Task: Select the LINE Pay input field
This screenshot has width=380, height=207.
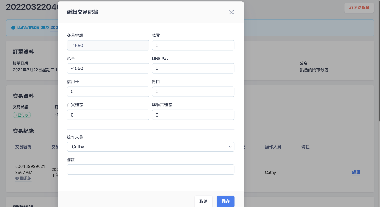Action: tap(193, 68)
